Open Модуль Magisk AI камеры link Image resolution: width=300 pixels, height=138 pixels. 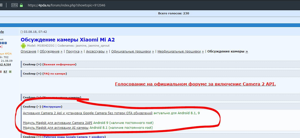56,128
